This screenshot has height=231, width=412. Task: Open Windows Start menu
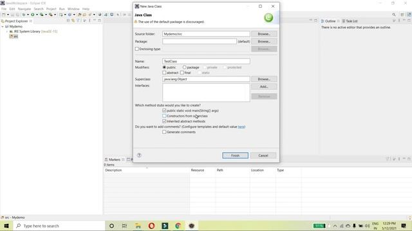click(6, 226)
